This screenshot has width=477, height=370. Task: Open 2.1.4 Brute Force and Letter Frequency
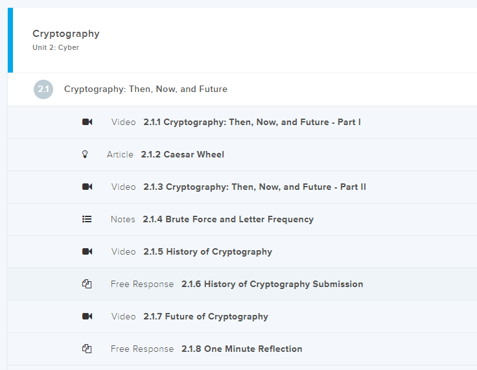coord(228,219)
